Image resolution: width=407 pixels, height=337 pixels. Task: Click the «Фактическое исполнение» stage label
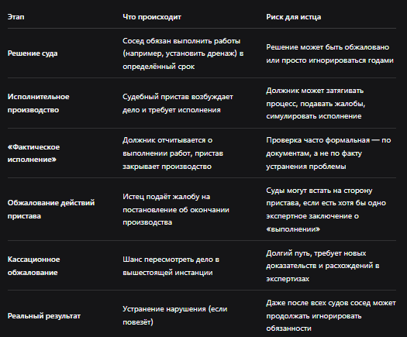[x=33, y=153]
